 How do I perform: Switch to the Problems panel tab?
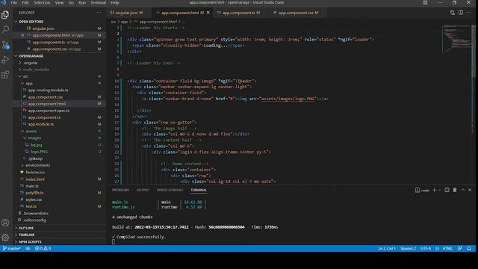(x=120, y=190)
